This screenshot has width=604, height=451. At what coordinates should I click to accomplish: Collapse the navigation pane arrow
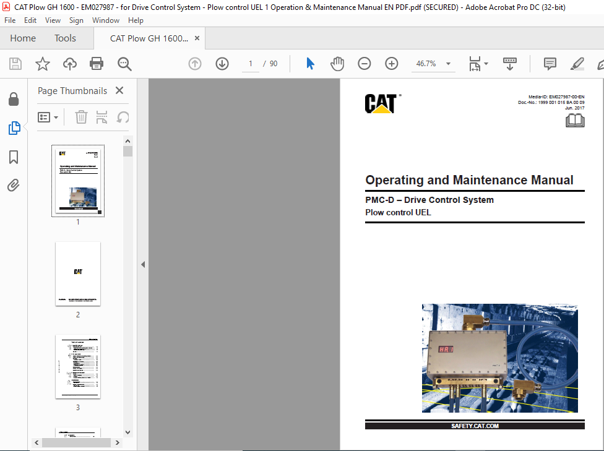pos(143,264)
